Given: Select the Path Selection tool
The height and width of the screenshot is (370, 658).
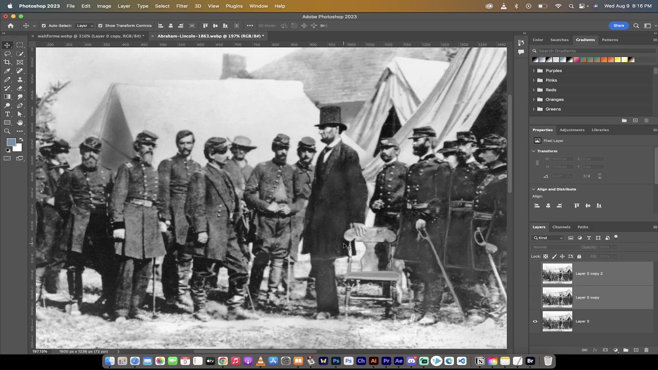Looking at the screenshot, I should click(x=20, y=114).
